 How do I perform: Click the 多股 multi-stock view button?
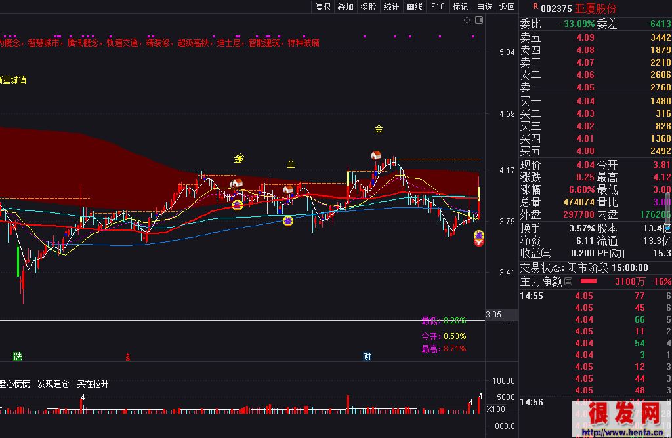(x=368, y=7)
